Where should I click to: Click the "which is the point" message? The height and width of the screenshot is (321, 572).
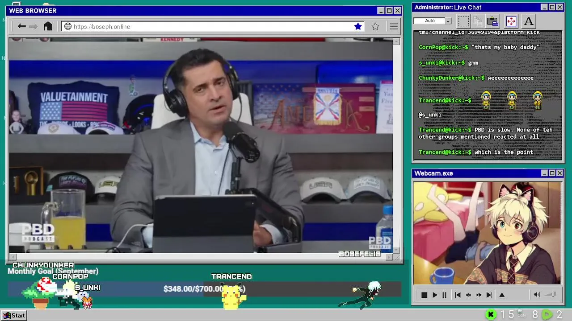point(504,152)
